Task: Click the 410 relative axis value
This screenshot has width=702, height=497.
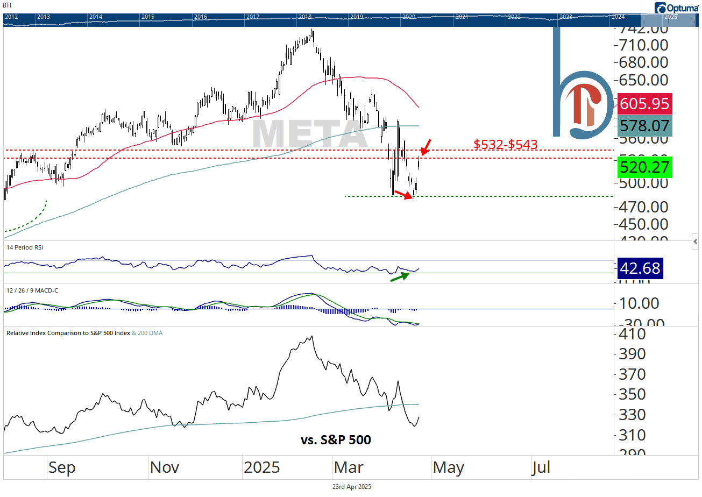Action: pos(632,334)
